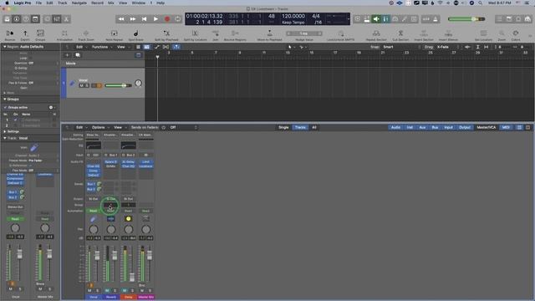Screen dimensions: 535x301
Task: Open the Record menu
Action: [x=97, y=3]
